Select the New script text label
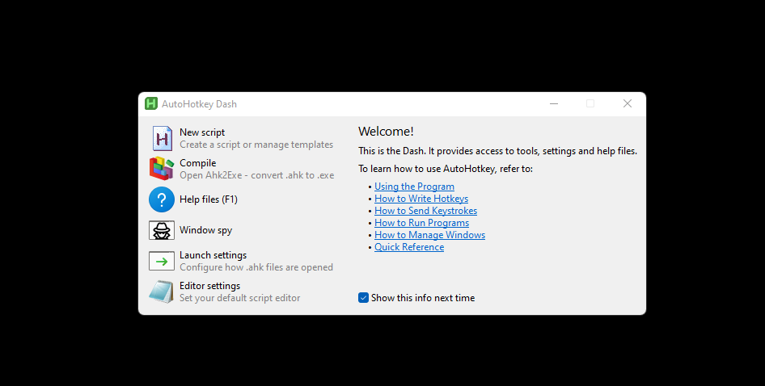The image size is (765, 386). coord(202,132)
